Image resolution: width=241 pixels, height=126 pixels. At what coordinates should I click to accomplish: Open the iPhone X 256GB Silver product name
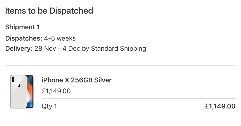76,80
